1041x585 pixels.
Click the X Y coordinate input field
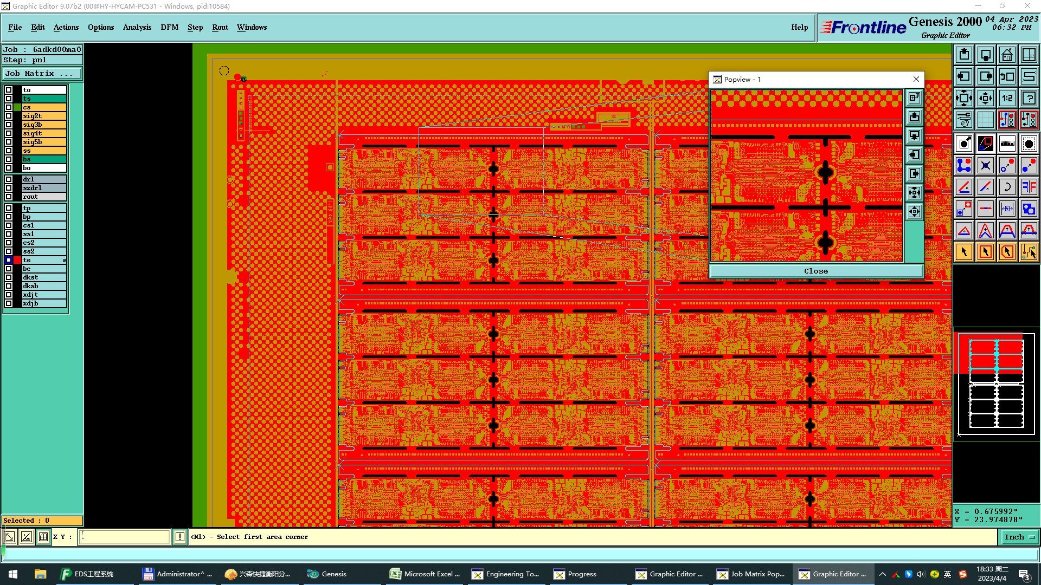pos(125,537)
